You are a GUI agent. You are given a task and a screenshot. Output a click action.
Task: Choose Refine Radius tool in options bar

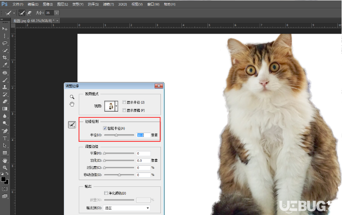point(21,13)
